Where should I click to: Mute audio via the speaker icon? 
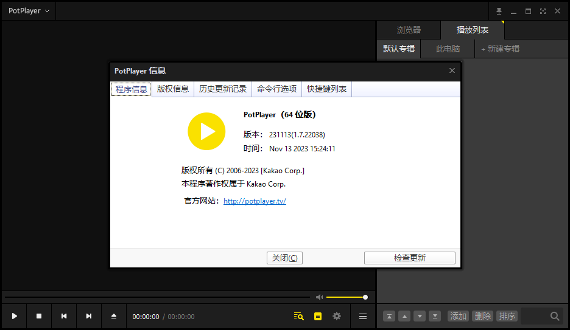point(319,297)
